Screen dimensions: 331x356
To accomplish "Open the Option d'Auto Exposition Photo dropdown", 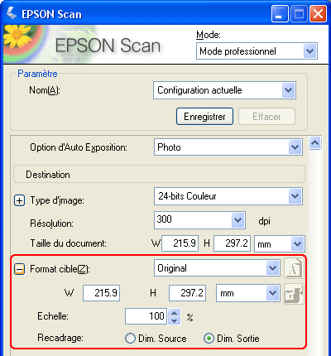I will click(x=228, y=147).
